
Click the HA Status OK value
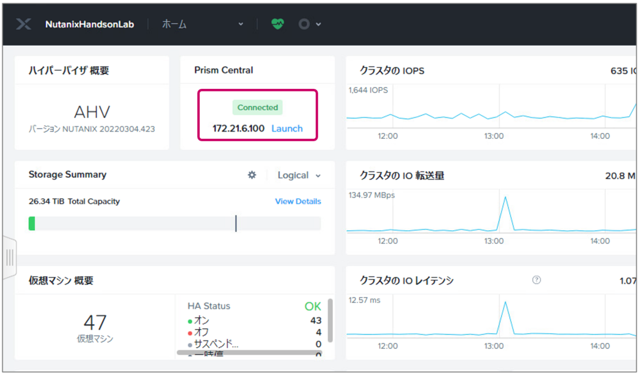coord(313,306)
